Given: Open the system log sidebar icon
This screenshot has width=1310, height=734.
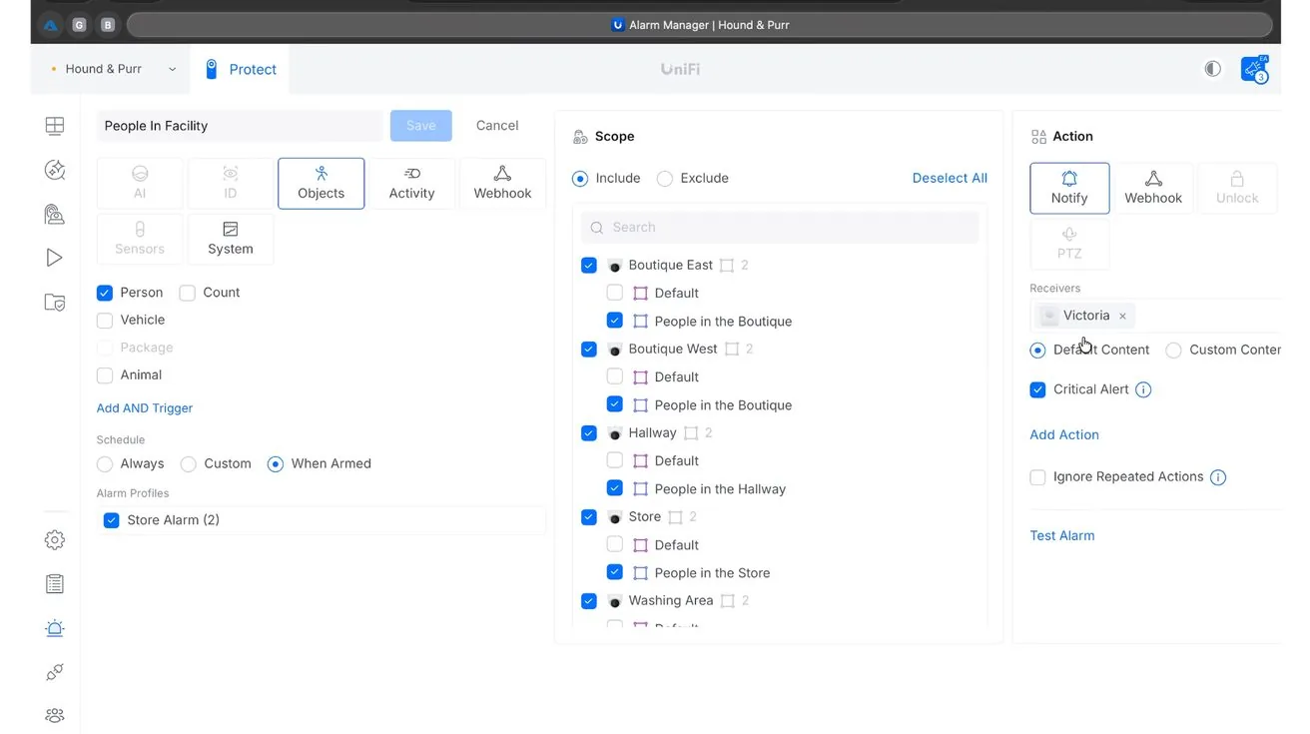Looking at the screenshot, I should coord(55,584).
